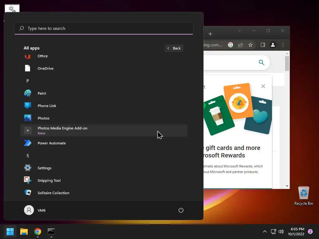Show hidden icons in system tray

(265, 232)
